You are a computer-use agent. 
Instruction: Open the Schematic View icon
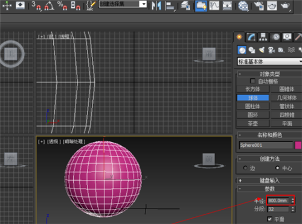[227, 5]
